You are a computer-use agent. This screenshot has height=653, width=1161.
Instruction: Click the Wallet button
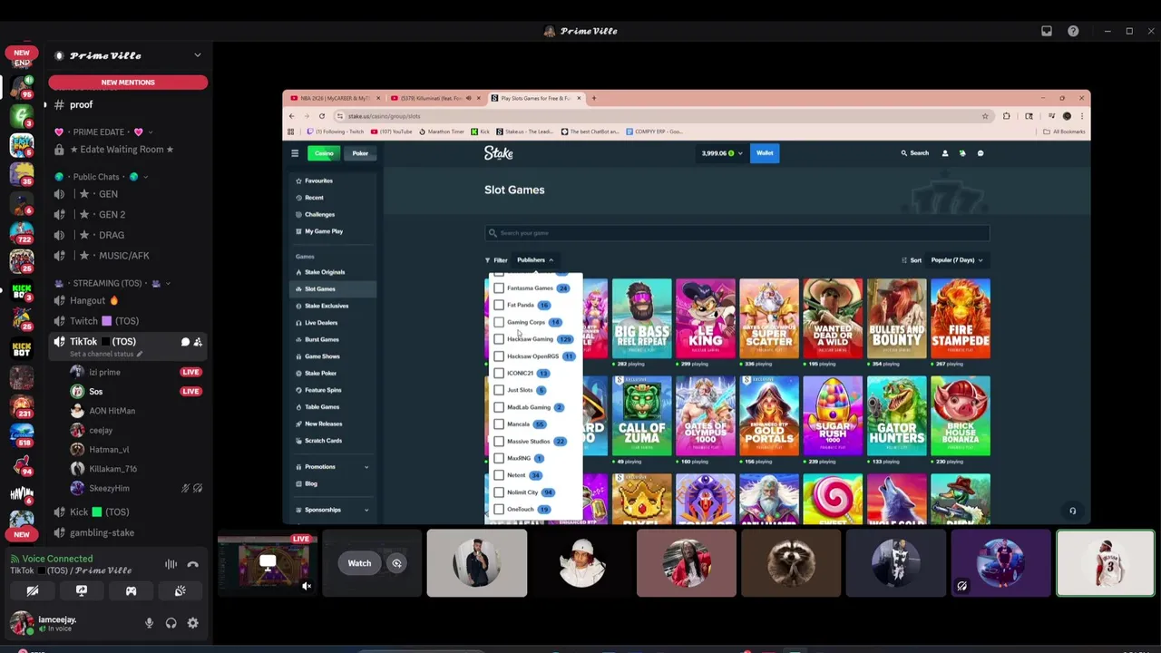pos(765,153)
